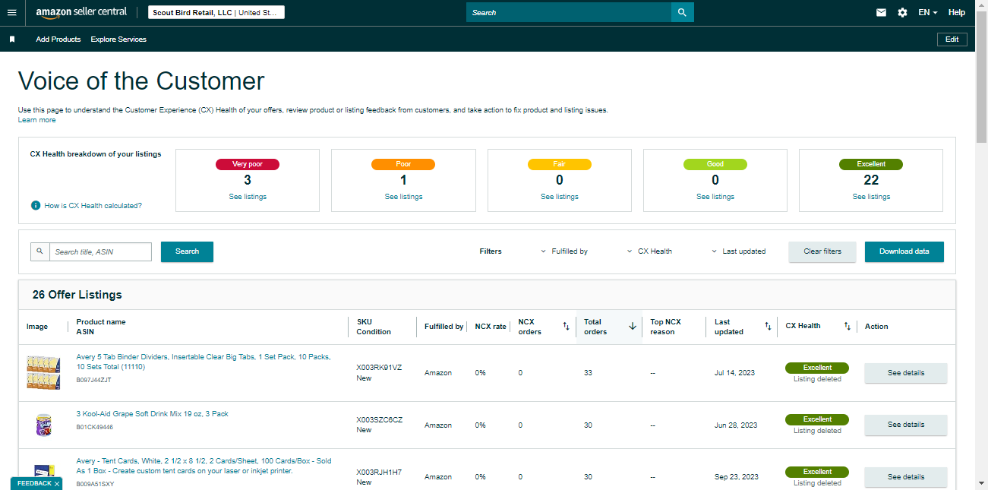Sort by Last updated arrows icon

coord(768,327)
